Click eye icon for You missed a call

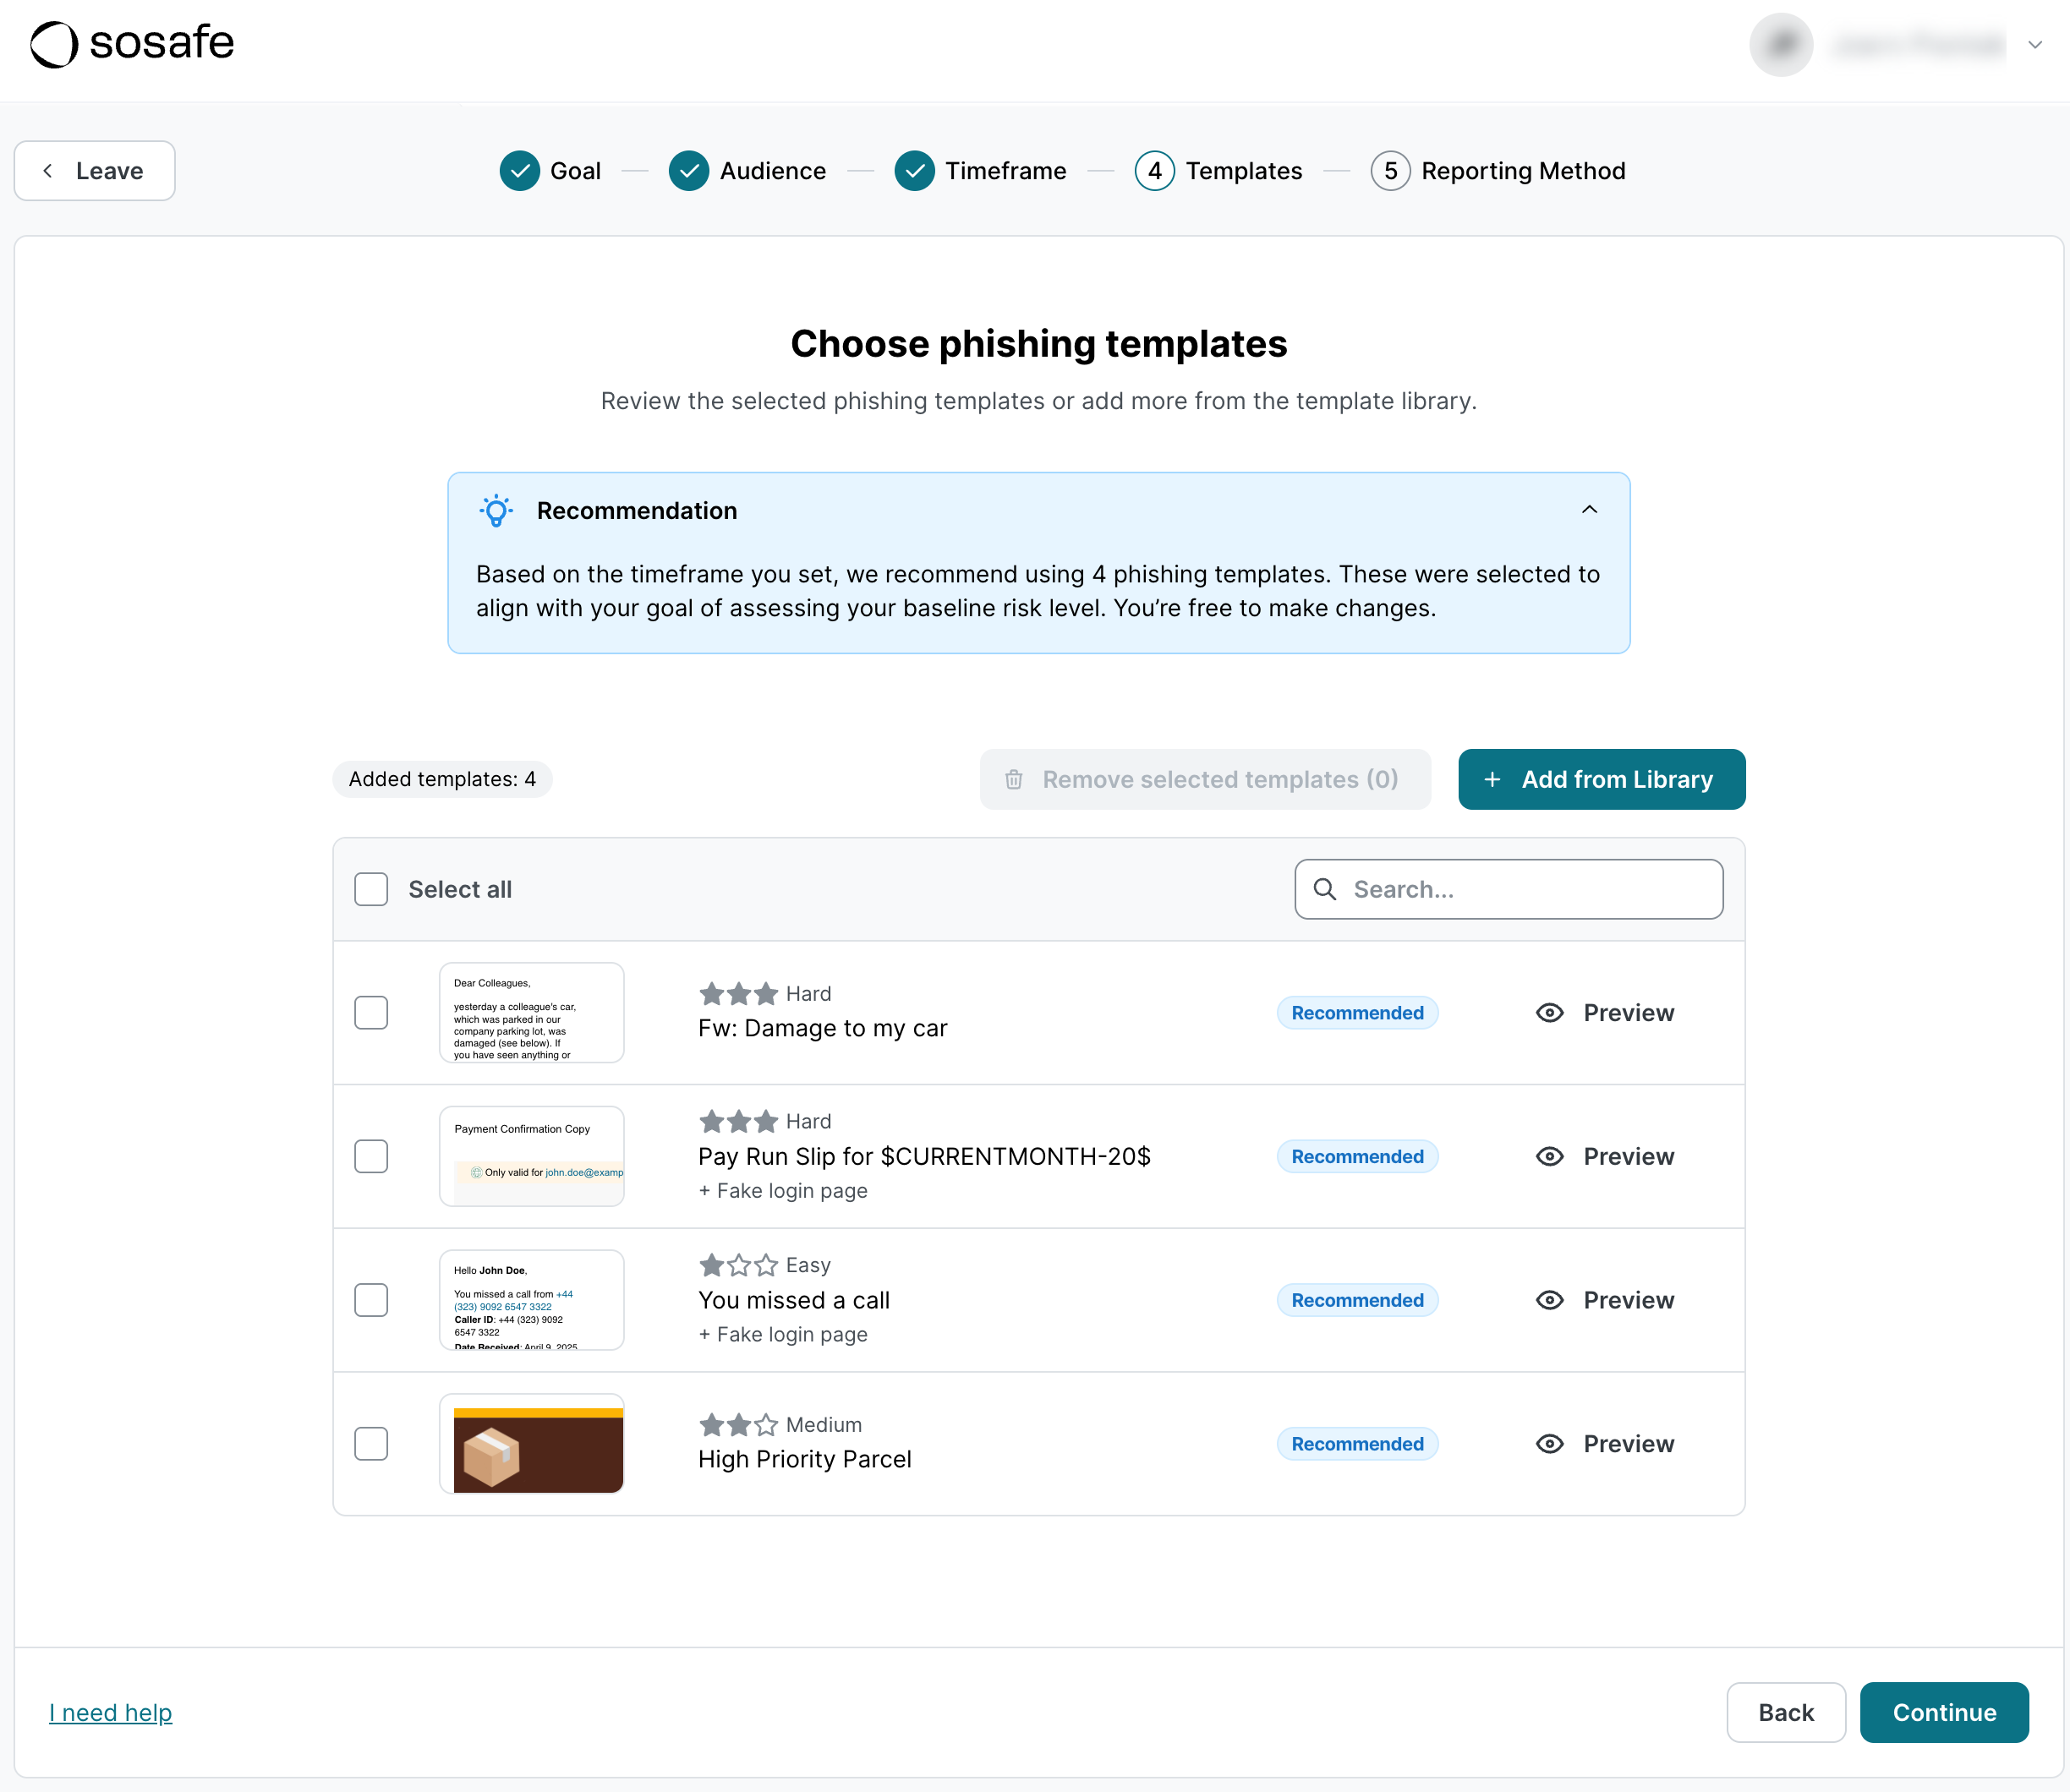1549,1300
